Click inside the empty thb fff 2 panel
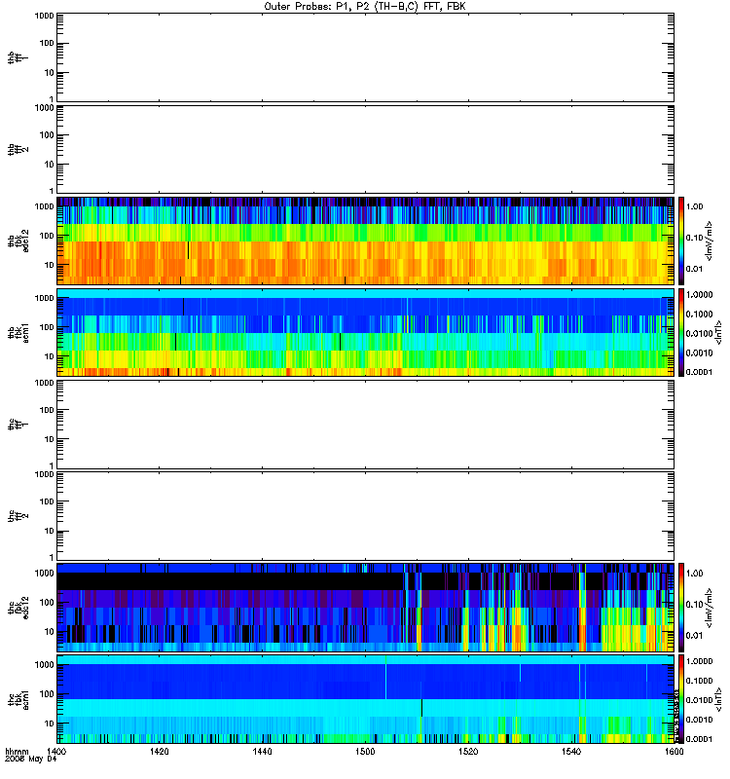Viewport: 730px width, 779px height. coord(365,149)
